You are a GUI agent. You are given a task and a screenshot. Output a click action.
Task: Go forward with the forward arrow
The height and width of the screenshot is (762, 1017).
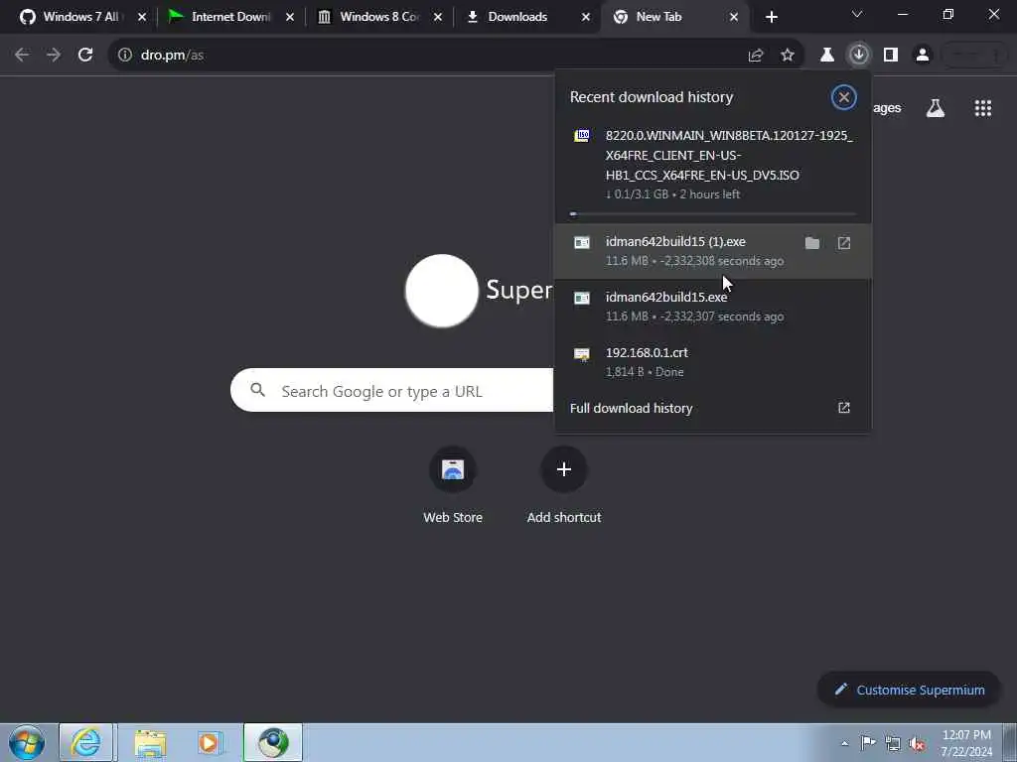(54, 56)
